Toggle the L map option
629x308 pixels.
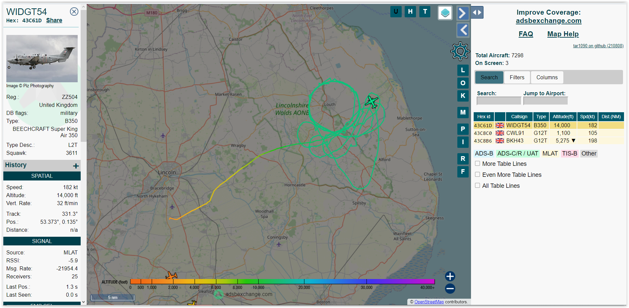[463, 70]
